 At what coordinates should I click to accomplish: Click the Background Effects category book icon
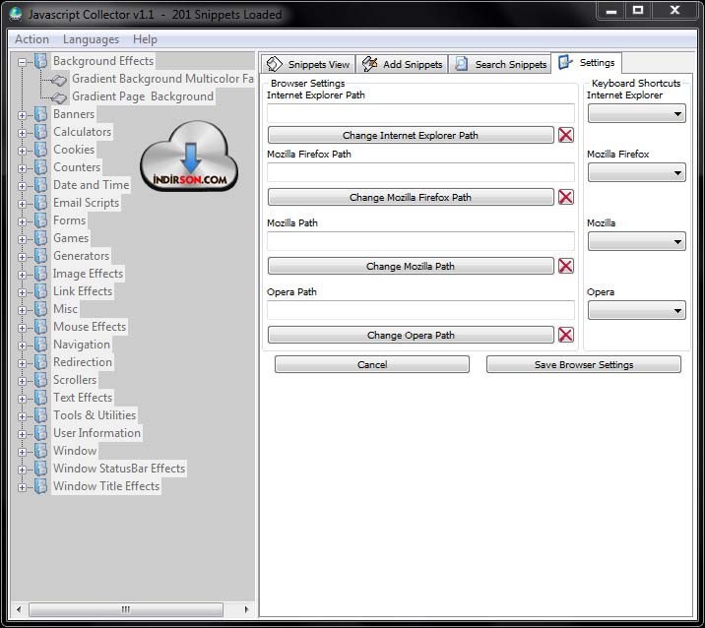(40, 61)
